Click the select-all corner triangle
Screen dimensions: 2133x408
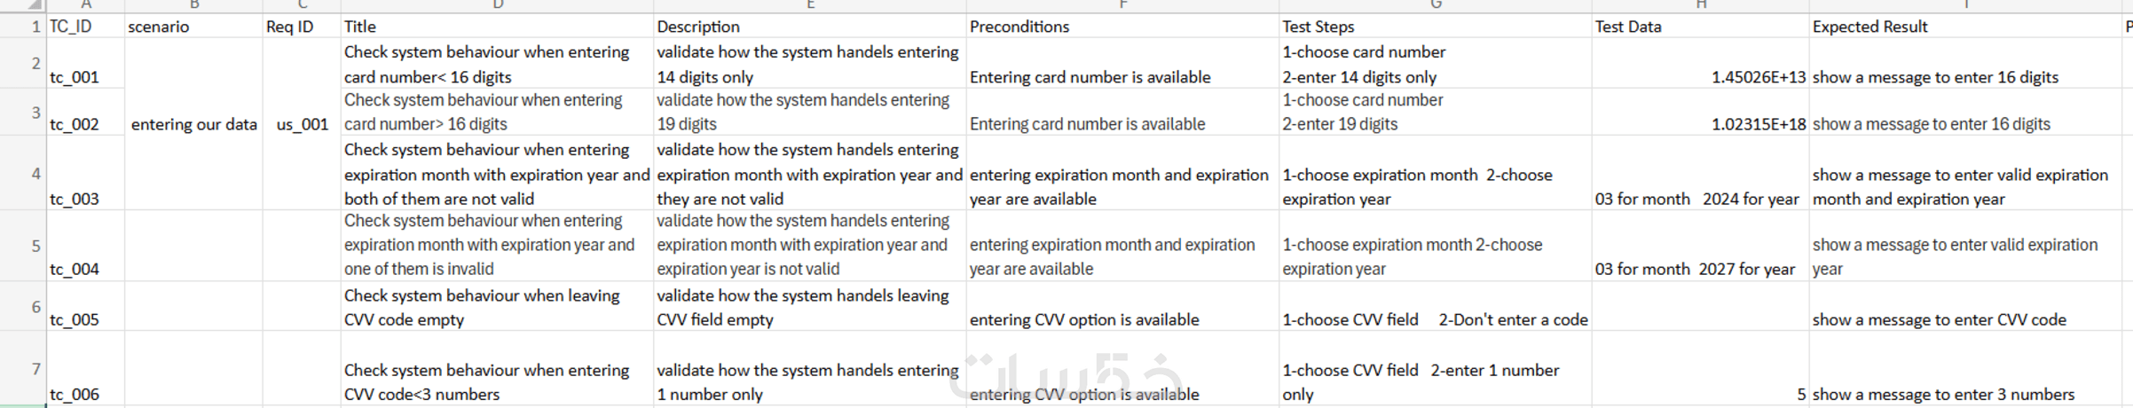34,4
